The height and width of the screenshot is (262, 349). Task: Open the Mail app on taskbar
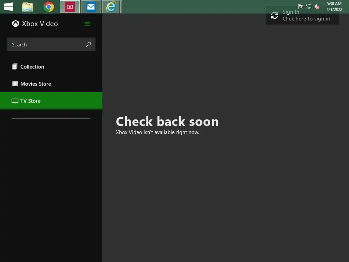(x=91, y=7)
